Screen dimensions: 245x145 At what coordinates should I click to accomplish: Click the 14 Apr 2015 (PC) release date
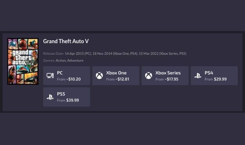[78, 53]
